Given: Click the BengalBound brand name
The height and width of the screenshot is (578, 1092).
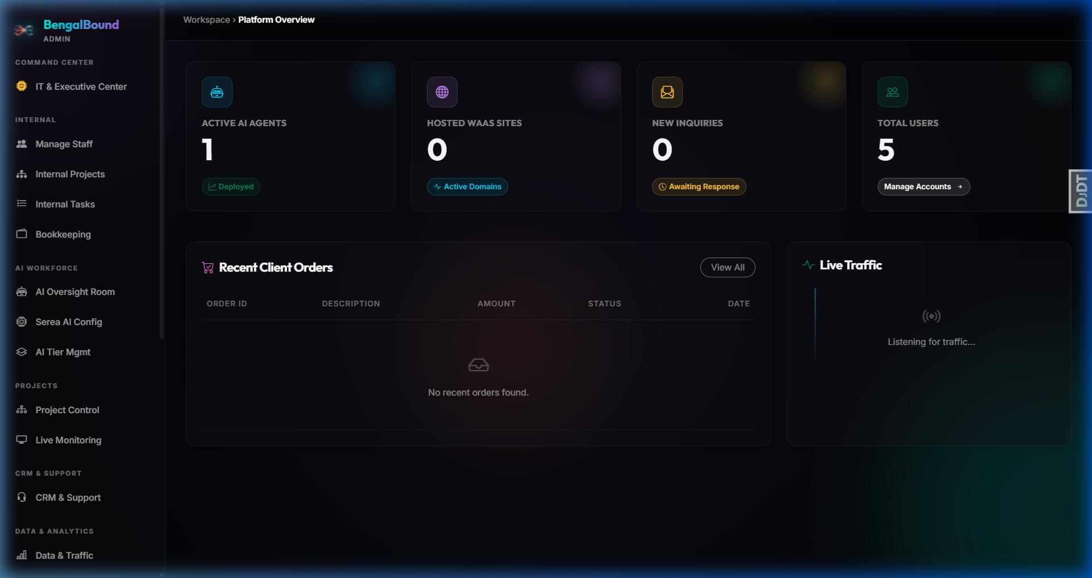Looking at the screenshot, I should point(81,25).
